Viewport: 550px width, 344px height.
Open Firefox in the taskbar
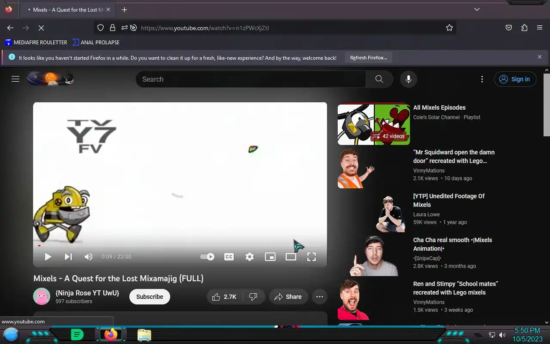pos(111,334)
